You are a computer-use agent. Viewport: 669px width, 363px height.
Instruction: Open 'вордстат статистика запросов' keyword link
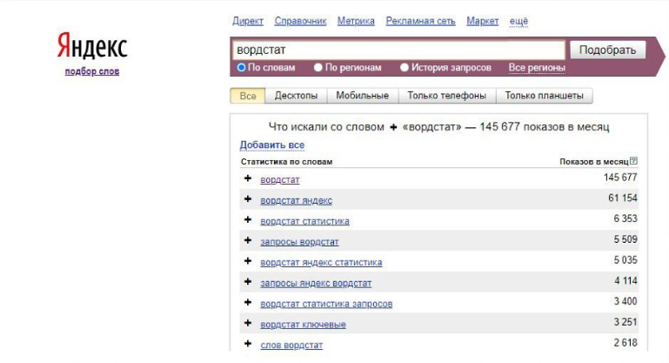pyautogui.click(x=326, y=304)
